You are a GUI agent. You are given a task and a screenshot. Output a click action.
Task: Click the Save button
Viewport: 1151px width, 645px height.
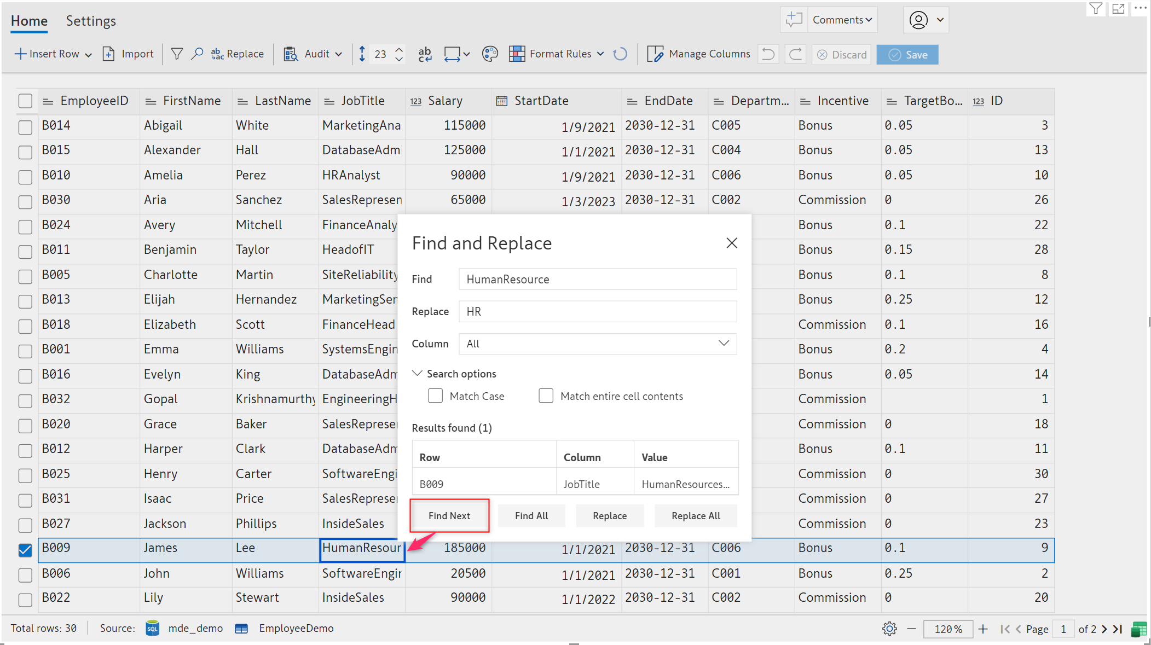point(907,55)
